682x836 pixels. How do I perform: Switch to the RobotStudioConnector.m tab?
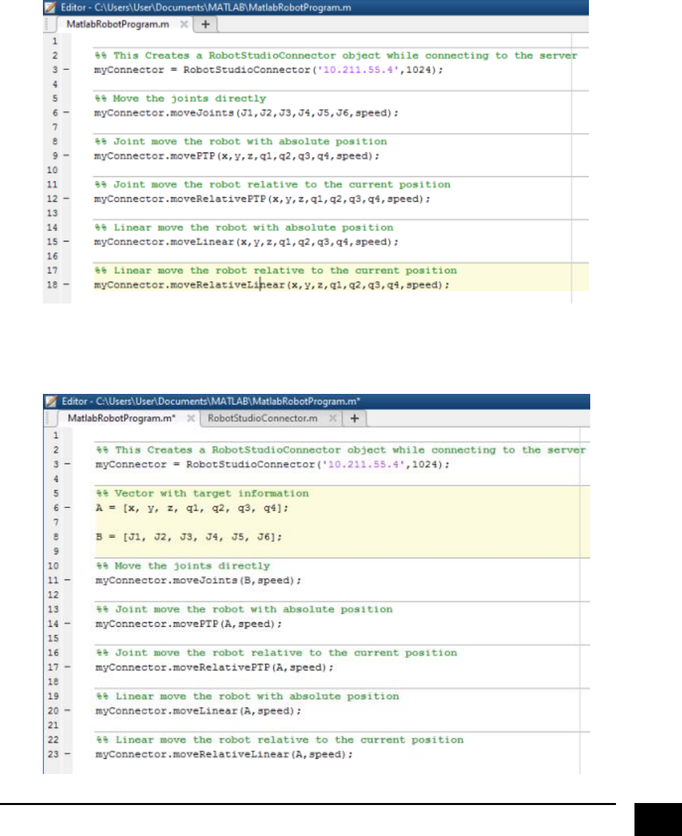point(263,418)
